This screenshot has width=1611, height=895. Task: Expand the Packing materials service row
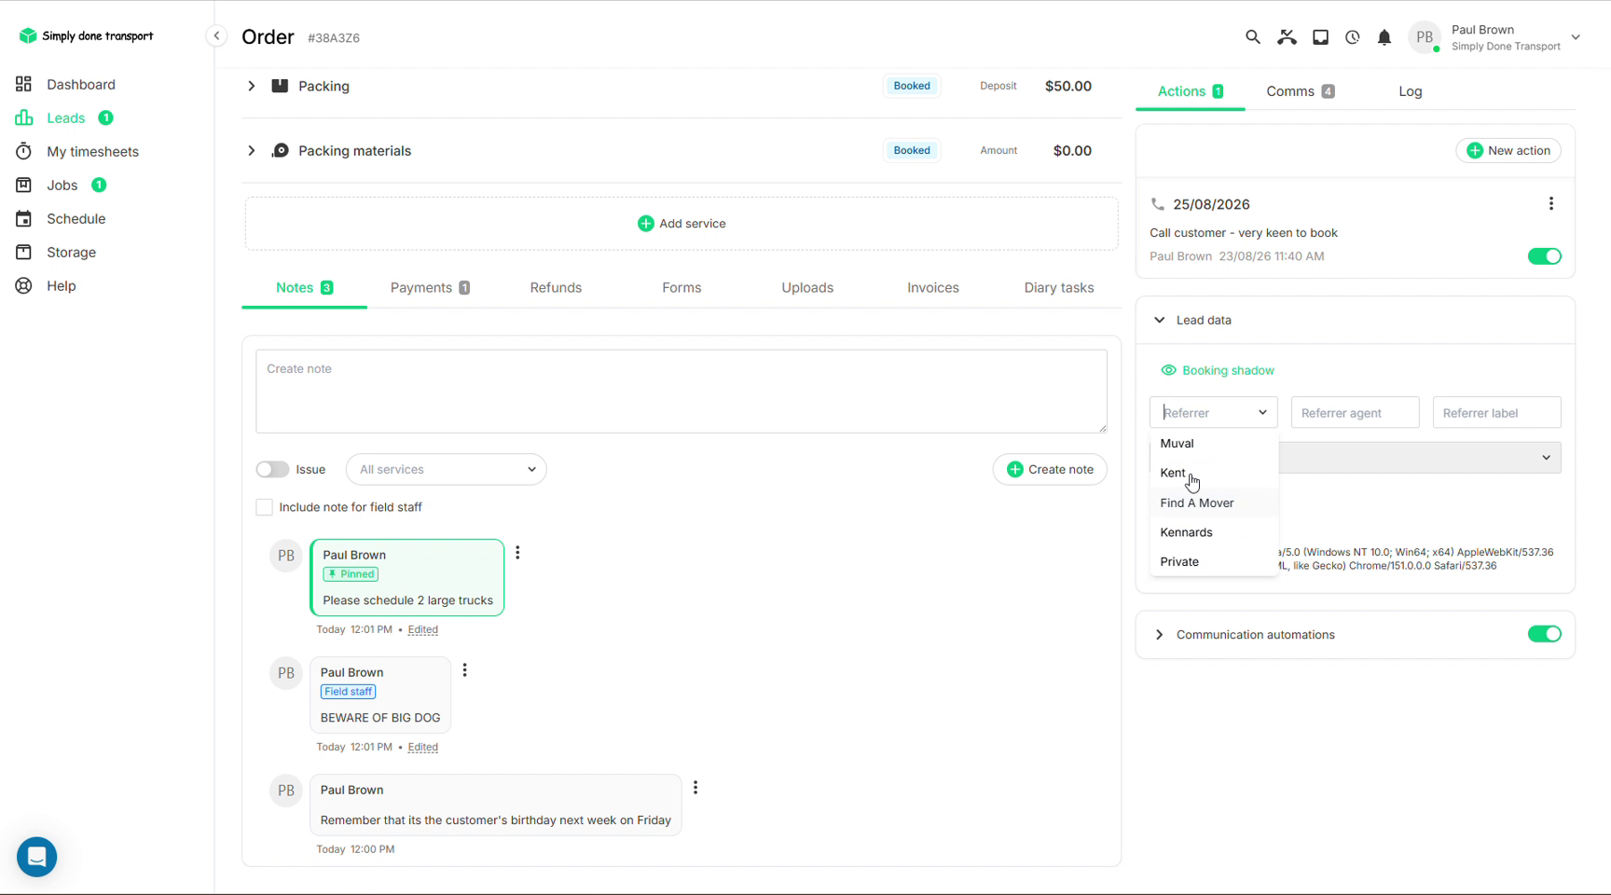[251, 150]
